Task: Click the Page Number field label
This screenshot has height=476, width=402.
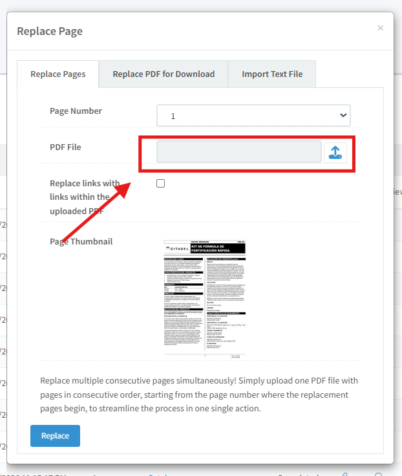Action: 76,111
